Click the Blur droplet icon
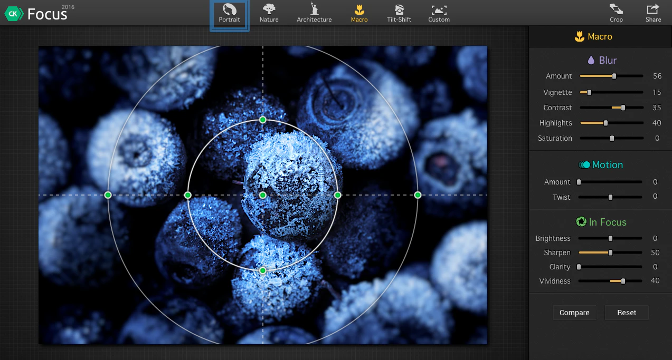This screenshot has width=672, height=360. click(x=591, y=60)
